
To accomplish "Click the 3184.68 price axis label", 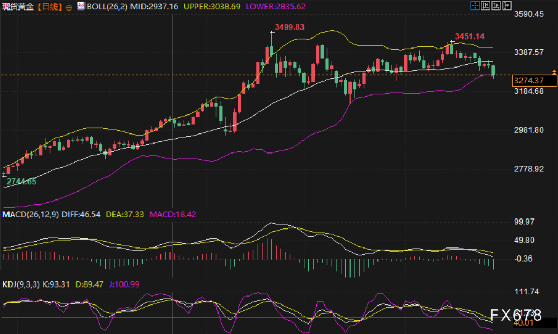I will (529, 91).
